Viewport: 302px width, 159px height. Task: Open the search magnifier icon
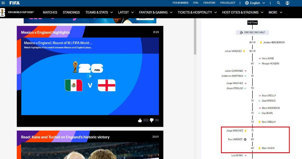tap(279, 3)
